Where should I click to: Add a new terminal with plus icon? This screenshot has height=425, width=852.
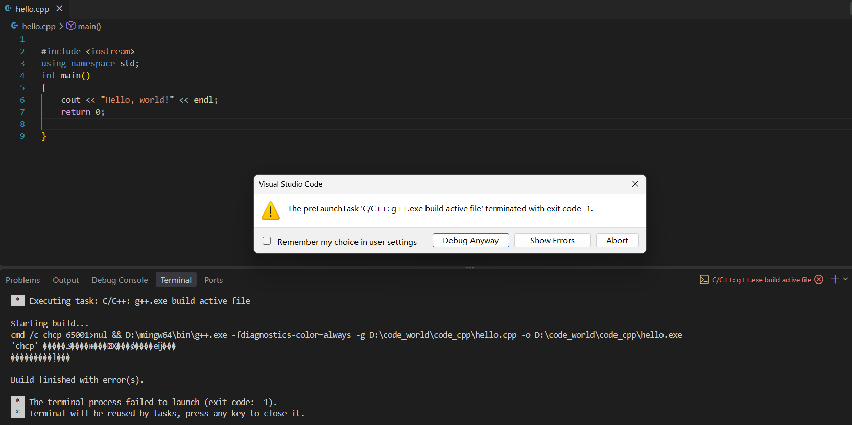(x=835, y=279)
